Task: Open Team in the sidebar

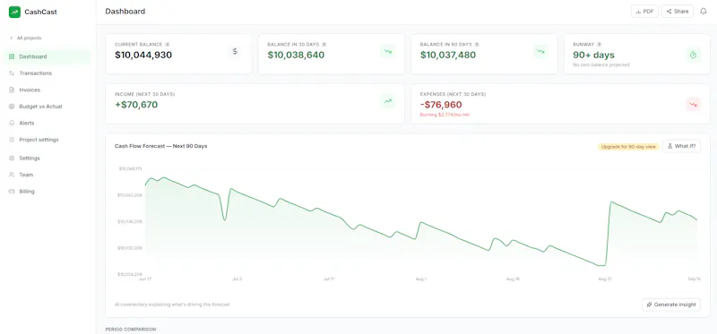Action: pyautogui.click(x=48, y=175)
